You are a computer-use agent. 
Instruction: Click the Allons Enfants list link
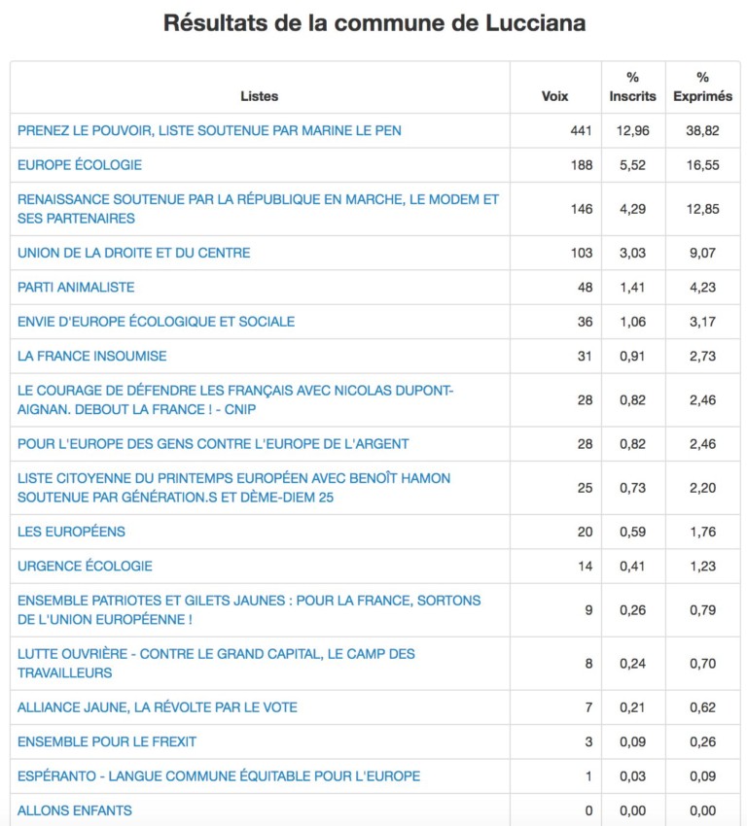(75, 810)
